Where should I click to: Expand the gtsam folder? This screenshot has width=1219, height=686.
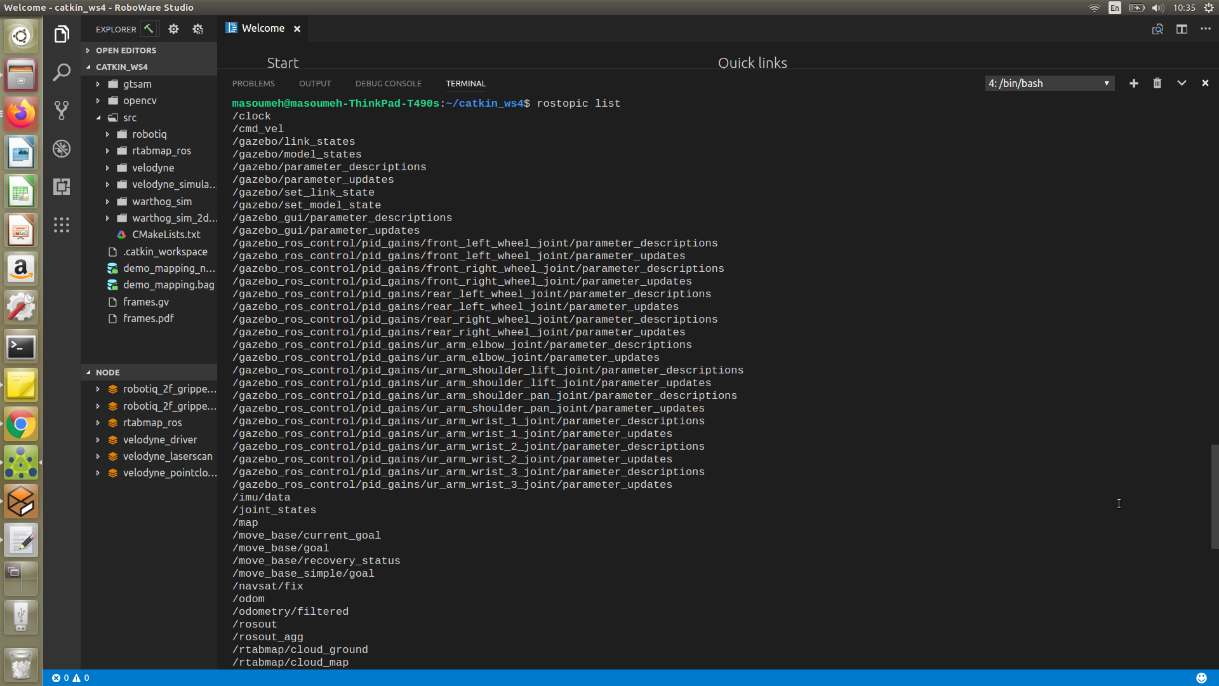[98, 84]
